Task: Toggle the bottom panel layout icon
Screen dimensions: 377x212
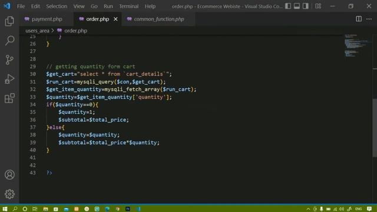Action: point(297,6)
